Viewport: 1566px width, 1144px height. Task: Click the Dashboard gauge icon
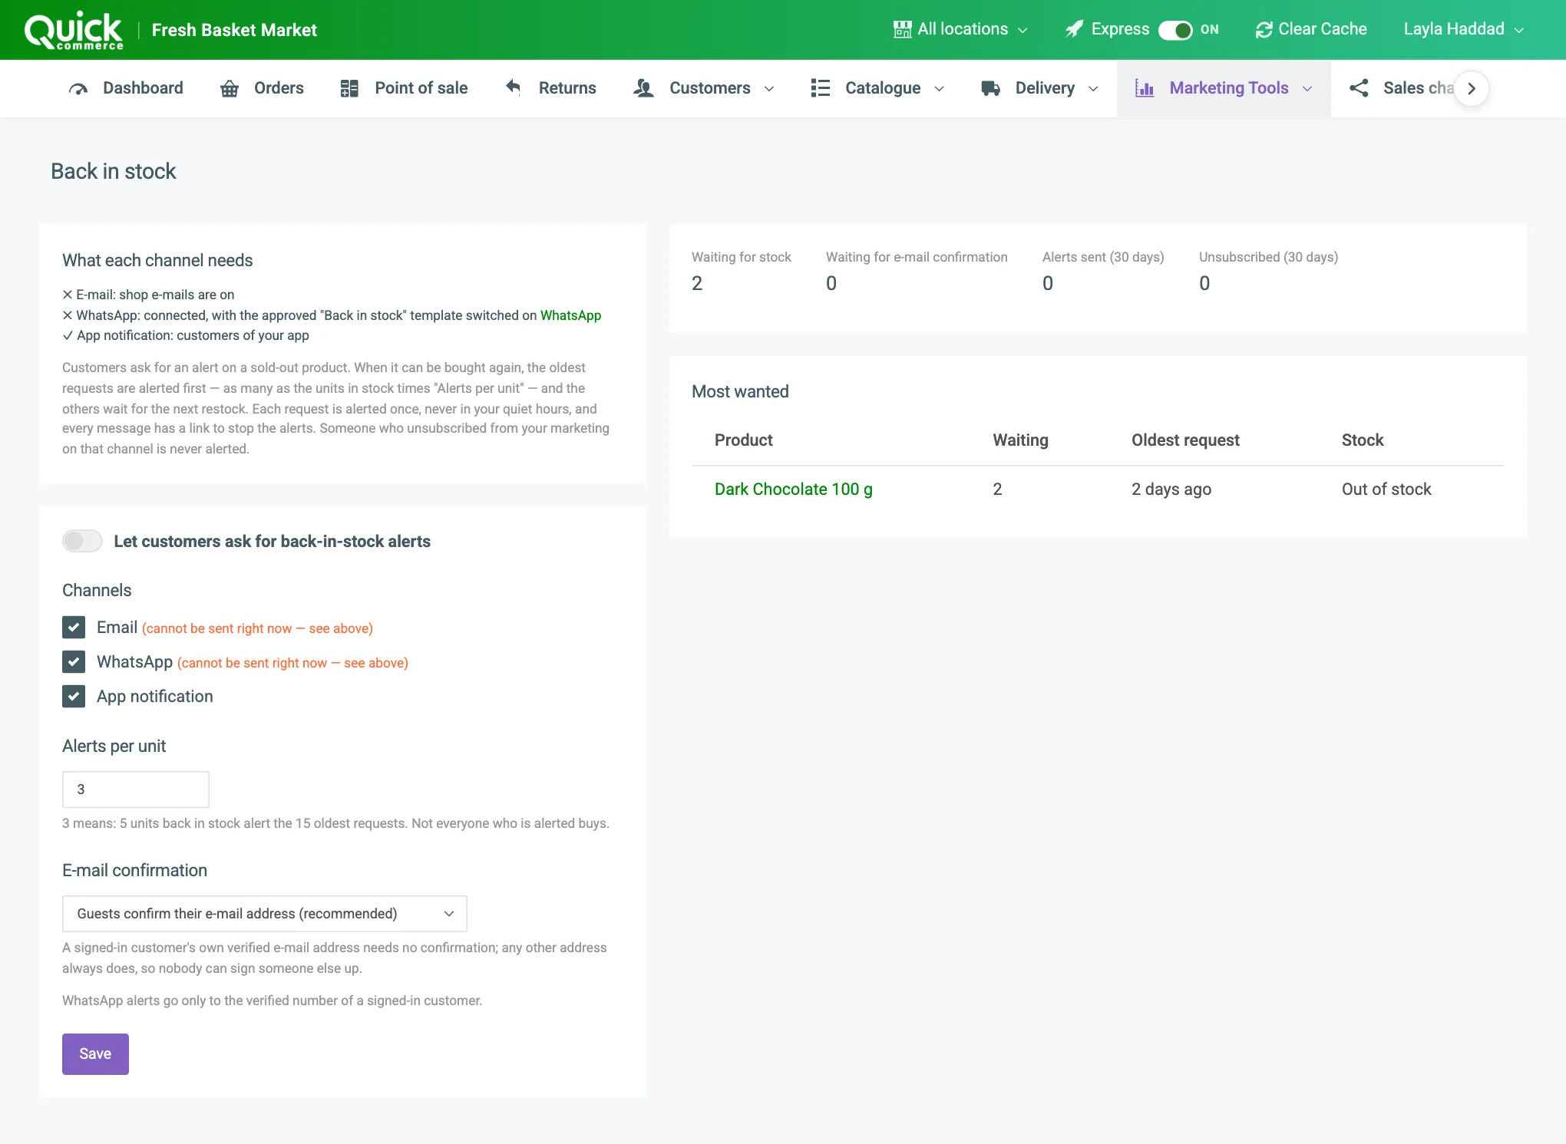pyautogui.click(x=78, y=88)
